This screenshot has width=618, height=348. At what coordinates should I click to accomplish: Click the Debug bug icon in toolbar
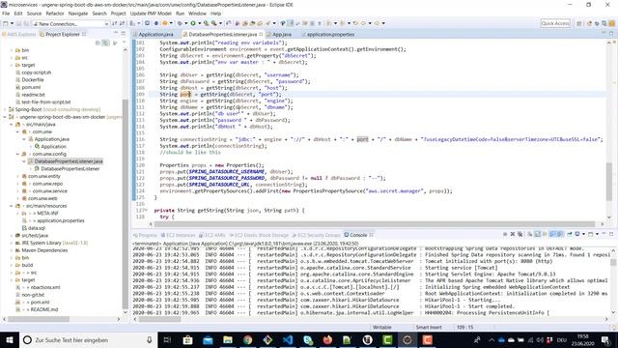[x=181, y=23]
